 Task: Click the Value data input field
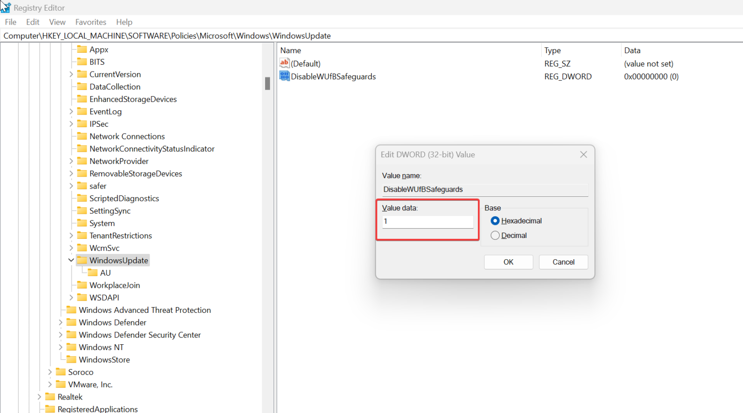(428, 221)
